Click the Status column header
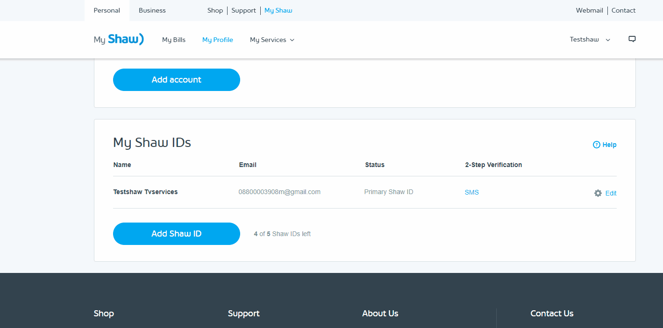 pyautogui.click(x=375, y=165)
